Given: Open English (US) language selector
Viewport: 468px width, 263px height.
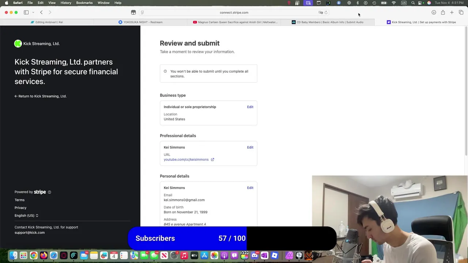Looking at the screenshot, I should click(x=26, y=216).
